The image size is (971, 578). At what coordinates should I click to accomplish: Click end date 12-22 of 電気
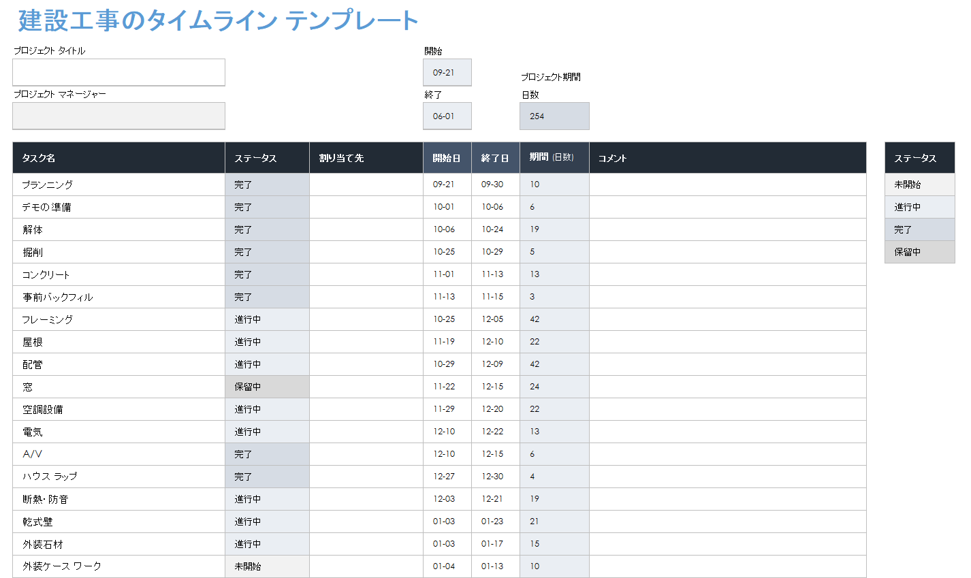click(496, 432)
